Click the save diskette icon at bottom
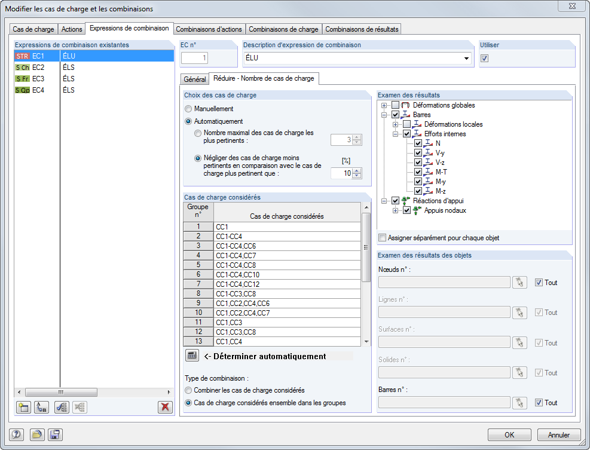This screenshot has width=590, height=450. (55, 434)
